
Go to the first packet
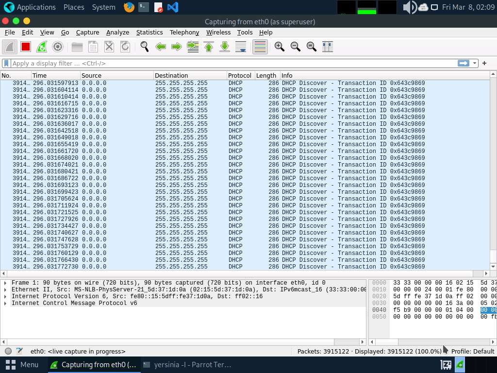pos(209,47)
